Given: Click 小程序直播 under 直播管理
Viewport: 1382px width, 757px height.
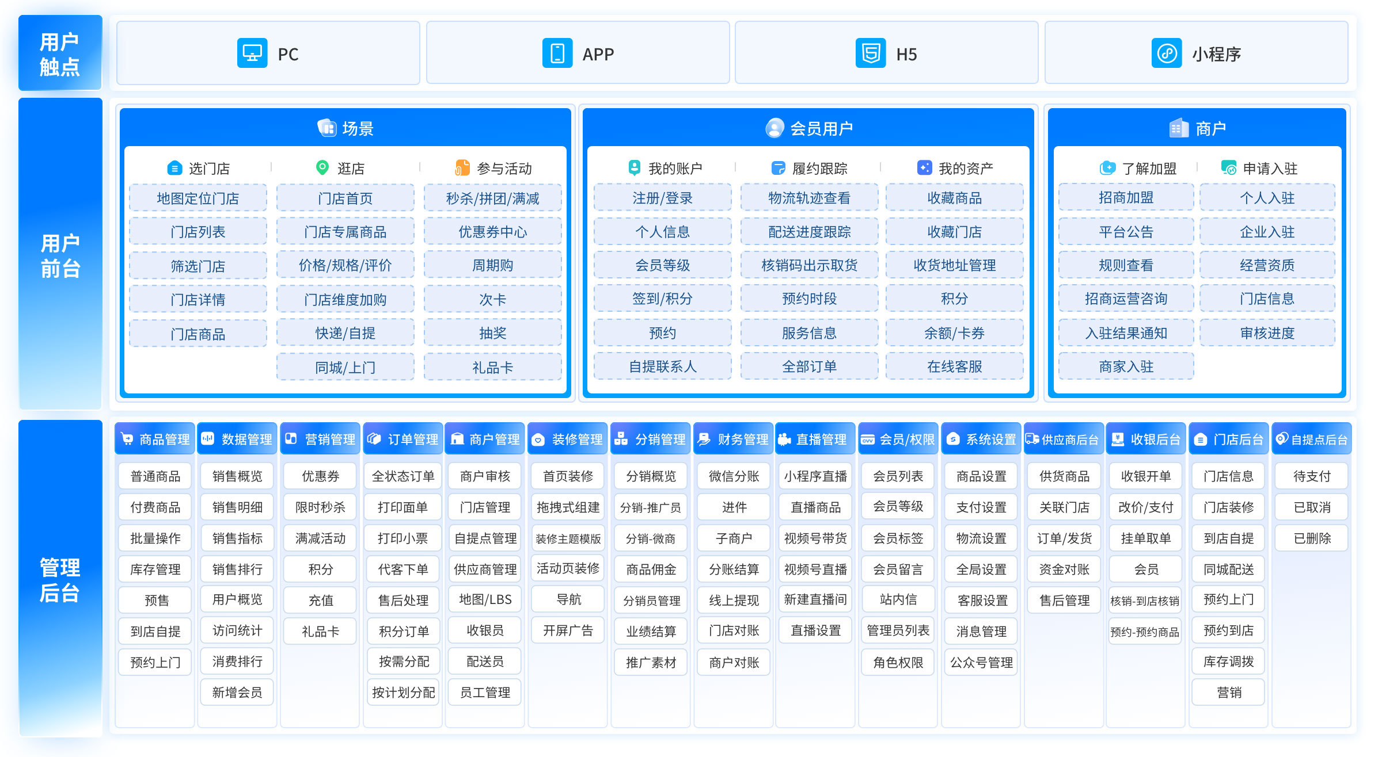Looking at the screenshot, I should coord(816,476).
